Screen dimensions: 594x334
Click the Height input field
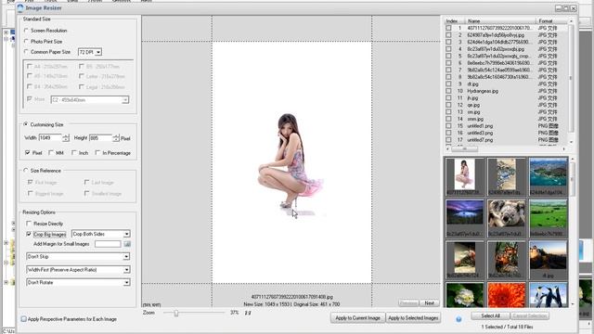click(x=100, y=138)
